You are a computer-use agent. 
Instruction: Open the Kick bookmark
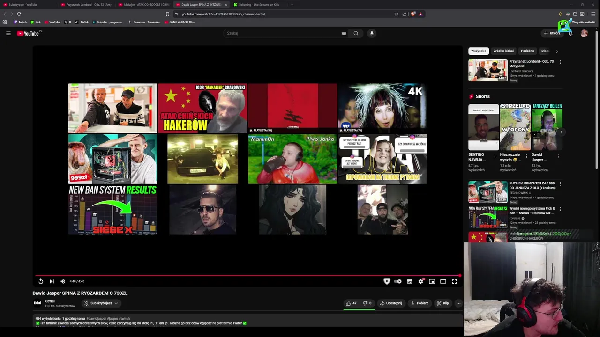point(36,22)
